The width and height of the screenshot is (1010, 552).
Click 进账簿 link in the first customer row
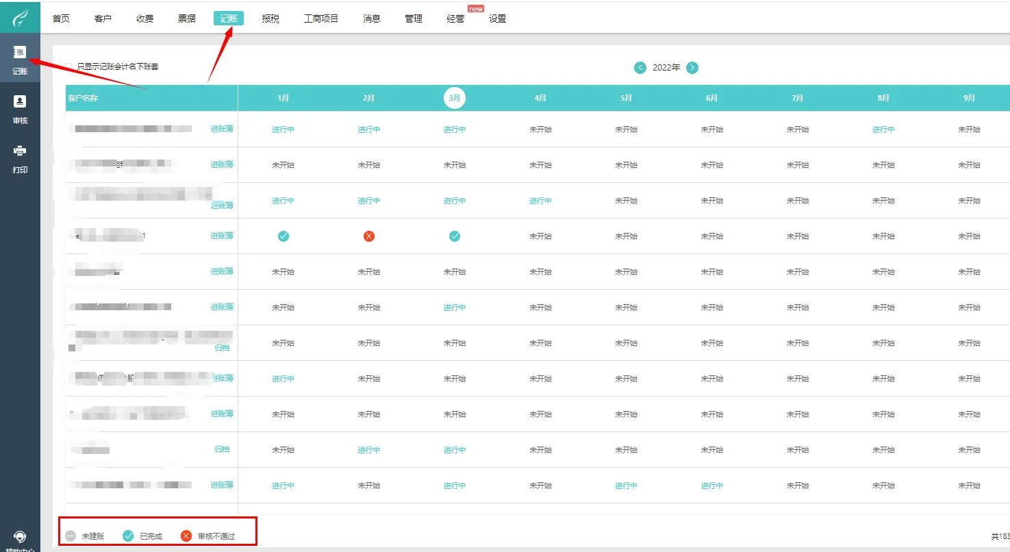(x=222, y=129)
